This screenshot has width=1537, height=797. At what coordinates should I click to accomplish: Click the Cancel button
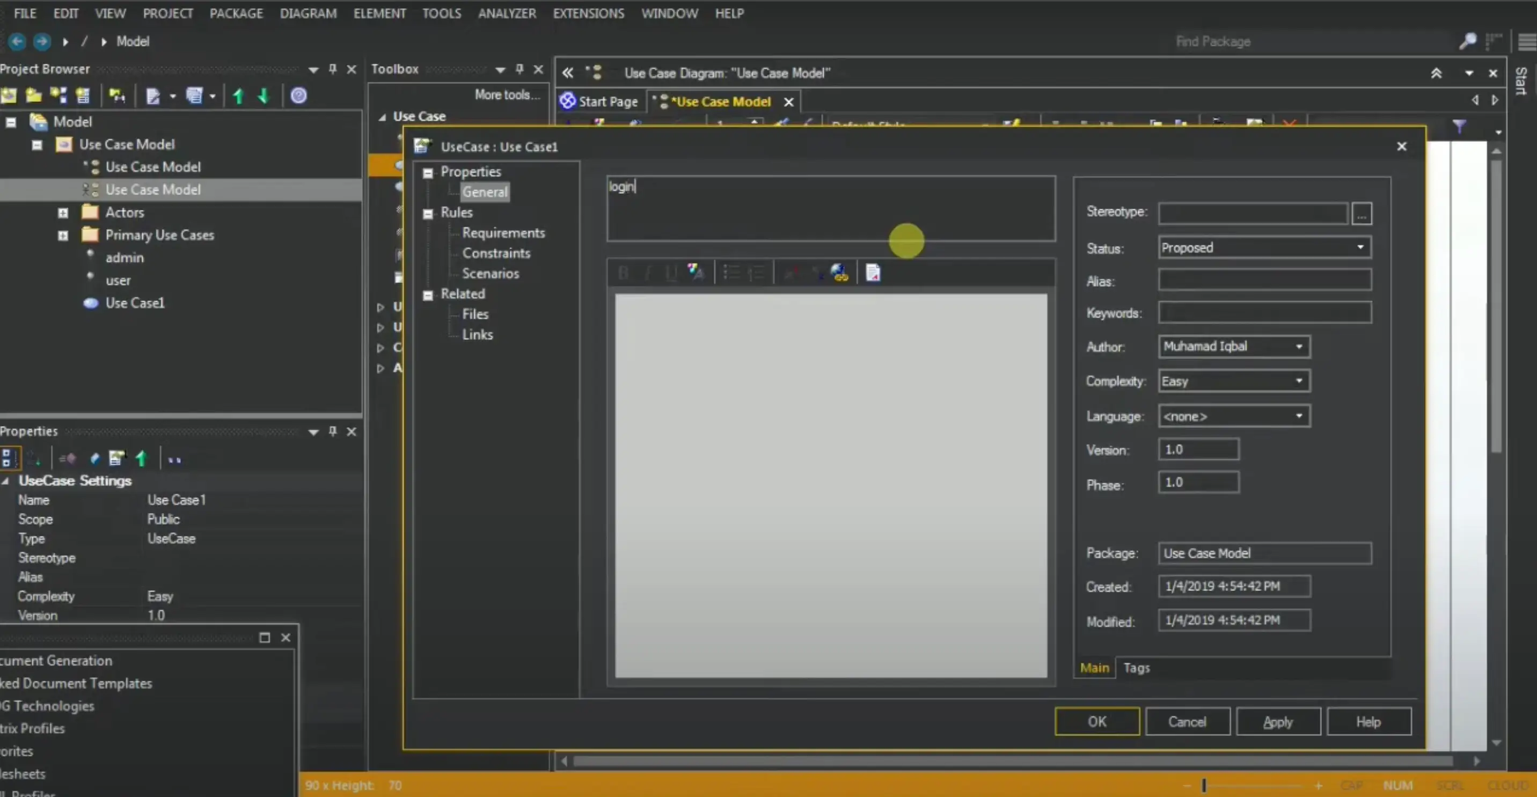click(1187, 721)
